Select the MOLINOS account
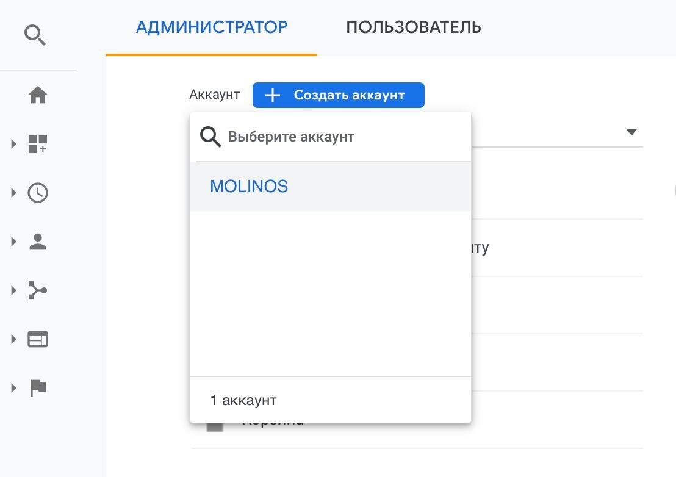Screen dimensions: 676x477 (x=249, y=186)
